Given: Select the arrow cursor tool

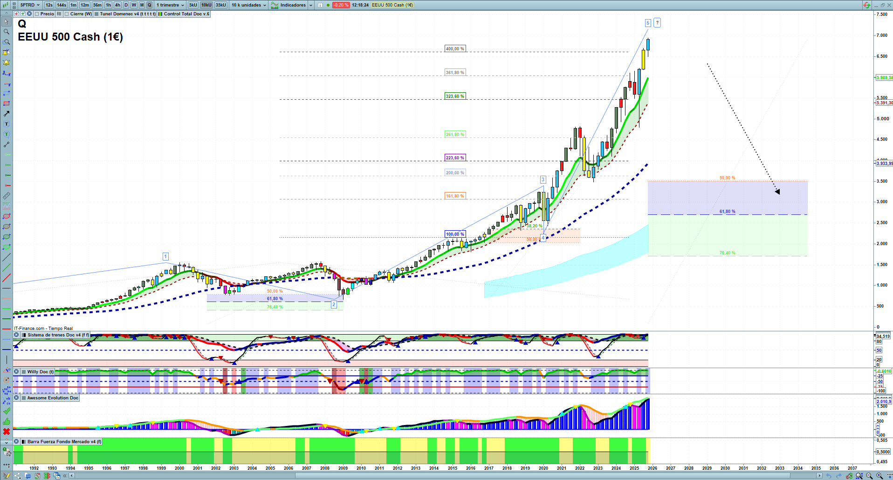Looking at the screenshot, I should (x=7, y=21).
